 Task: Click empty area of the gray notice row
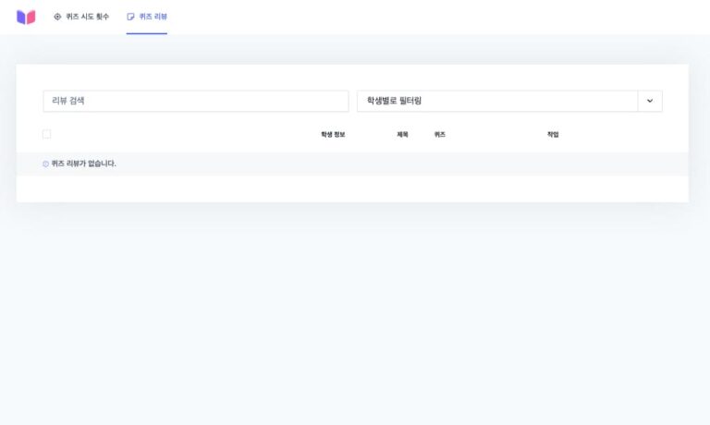pos(416,164)
